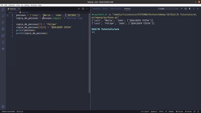Open the View menu
The image size is (201, 113).
click(18, 5)
